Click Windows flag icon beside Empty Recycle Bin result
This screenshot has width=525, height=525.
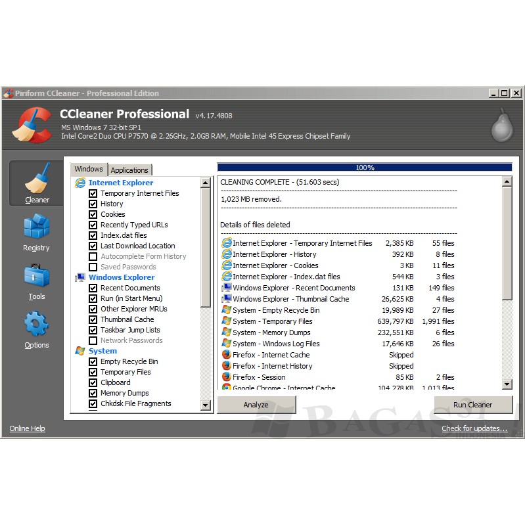pyautogui.click(x=227, y=310)
